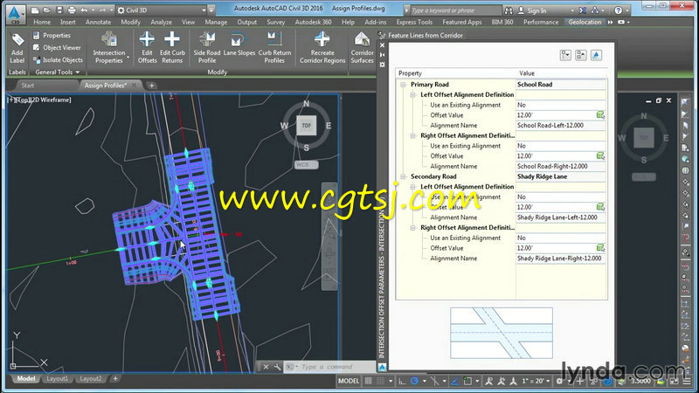This screenshot has width=699, height=393.
Task: Click the palette's second toolbar icon
Action: [580, 55]
